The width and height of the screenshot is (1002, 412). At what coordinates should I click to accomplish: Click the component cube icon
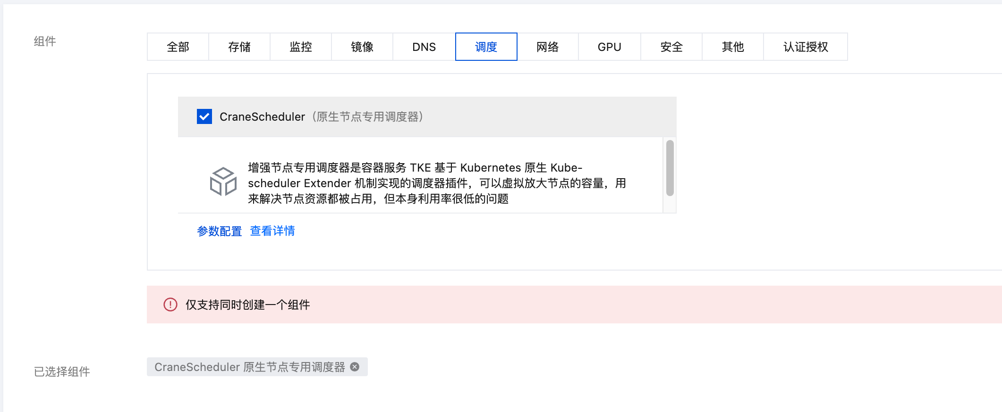point(223,181)
